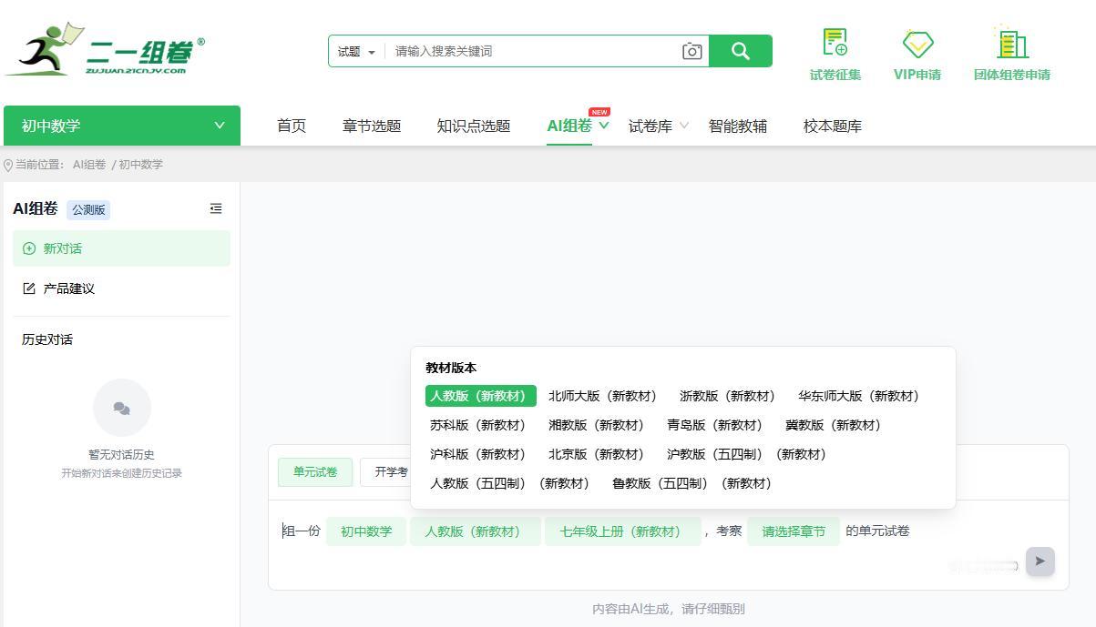Open the 校本题库 tab
The image size is (1096, 627).
[833, 126]
